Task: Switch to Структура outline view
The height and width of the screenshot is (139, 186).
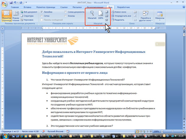Action: [27, 16]
